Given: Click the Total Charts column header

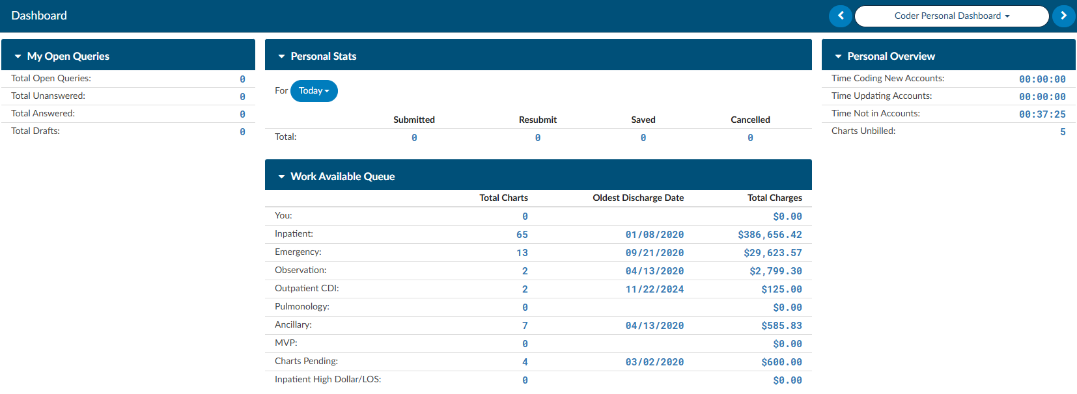Looking at the screenshot, I should [503, 198].
